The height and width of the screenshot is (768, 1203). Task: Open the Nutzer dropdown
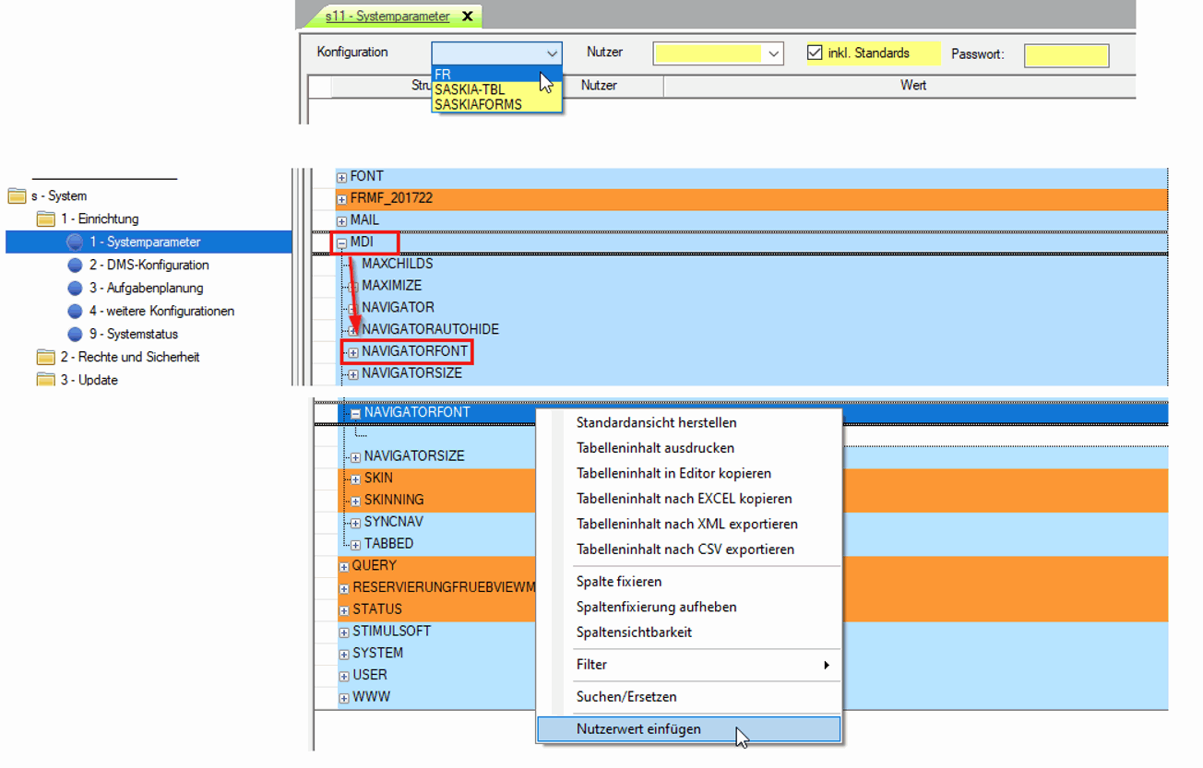pos(773,53)
